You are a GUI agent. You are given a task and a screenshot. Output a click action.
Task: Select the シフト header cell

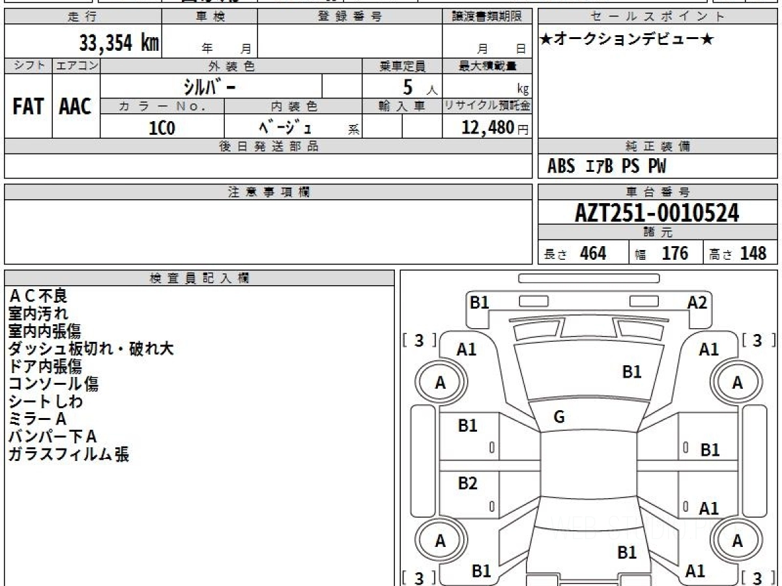(29, 66)
